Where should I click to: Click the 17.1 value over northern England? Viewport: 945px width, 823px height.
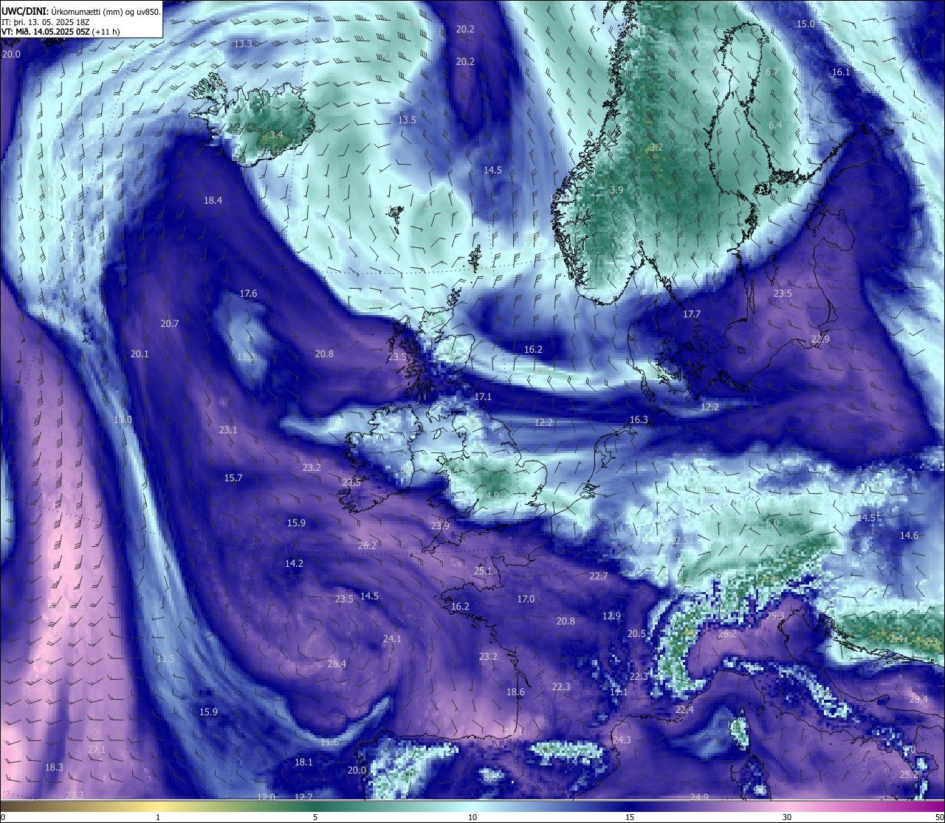click(x=483, y=396)
